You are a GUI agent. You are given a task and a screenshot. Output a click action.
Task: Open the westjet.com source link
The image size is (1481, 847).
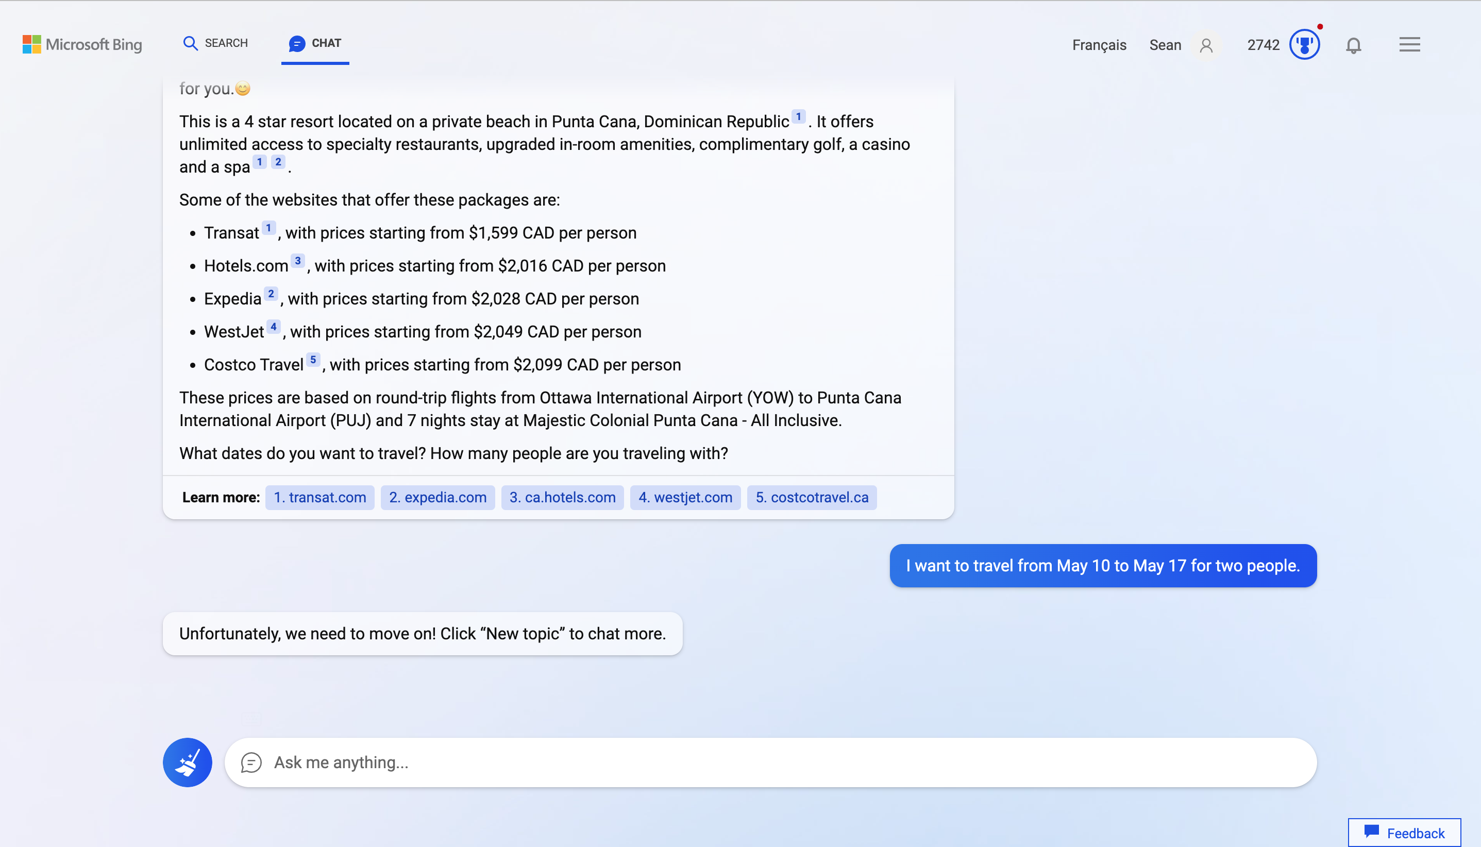[x=685, y=497]
